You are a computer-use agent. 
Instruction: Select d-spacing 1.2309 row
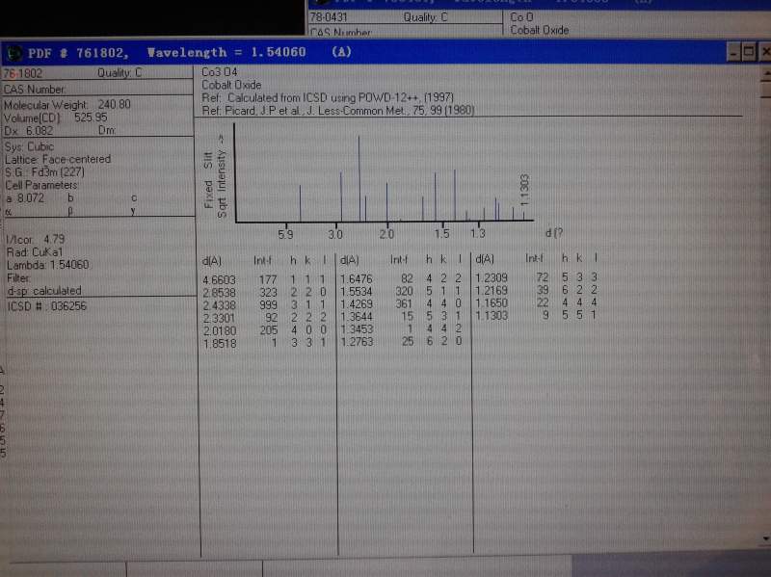[x=537, y=277]
